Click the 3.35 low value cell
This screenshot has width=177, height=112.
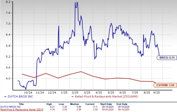(65, 107)
